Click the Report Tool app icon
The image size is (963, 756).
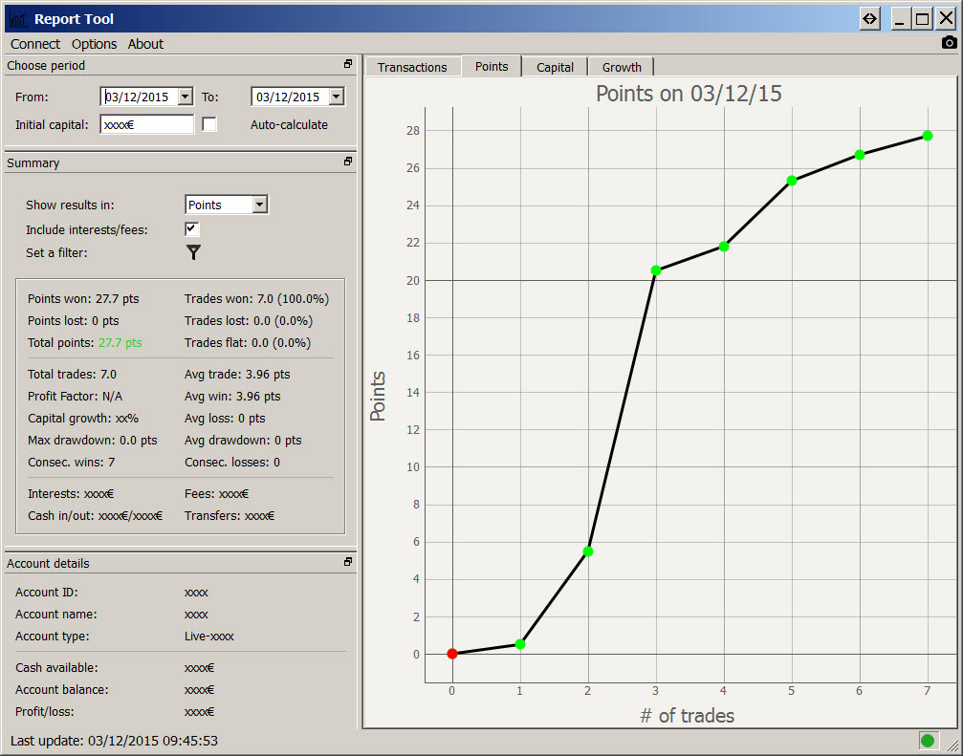point(17,19)
